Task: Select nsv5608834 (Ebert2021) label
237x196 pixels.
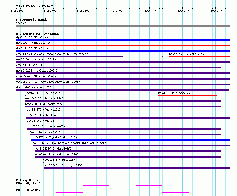Action: [42, 93]
